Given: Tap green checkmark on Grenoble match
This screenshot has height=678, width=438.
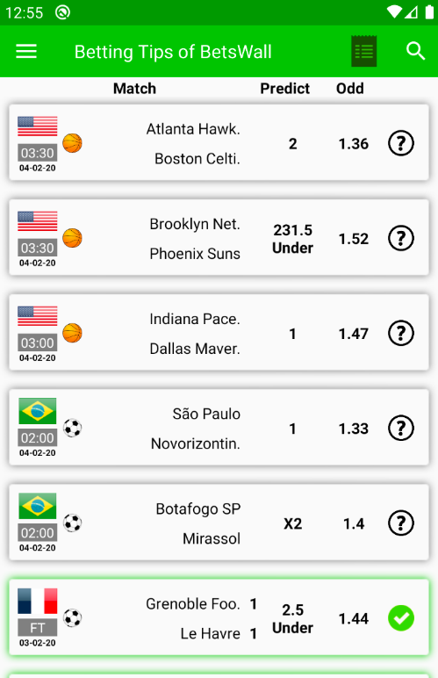Looking at the screenshot, I should coord(401,618).
